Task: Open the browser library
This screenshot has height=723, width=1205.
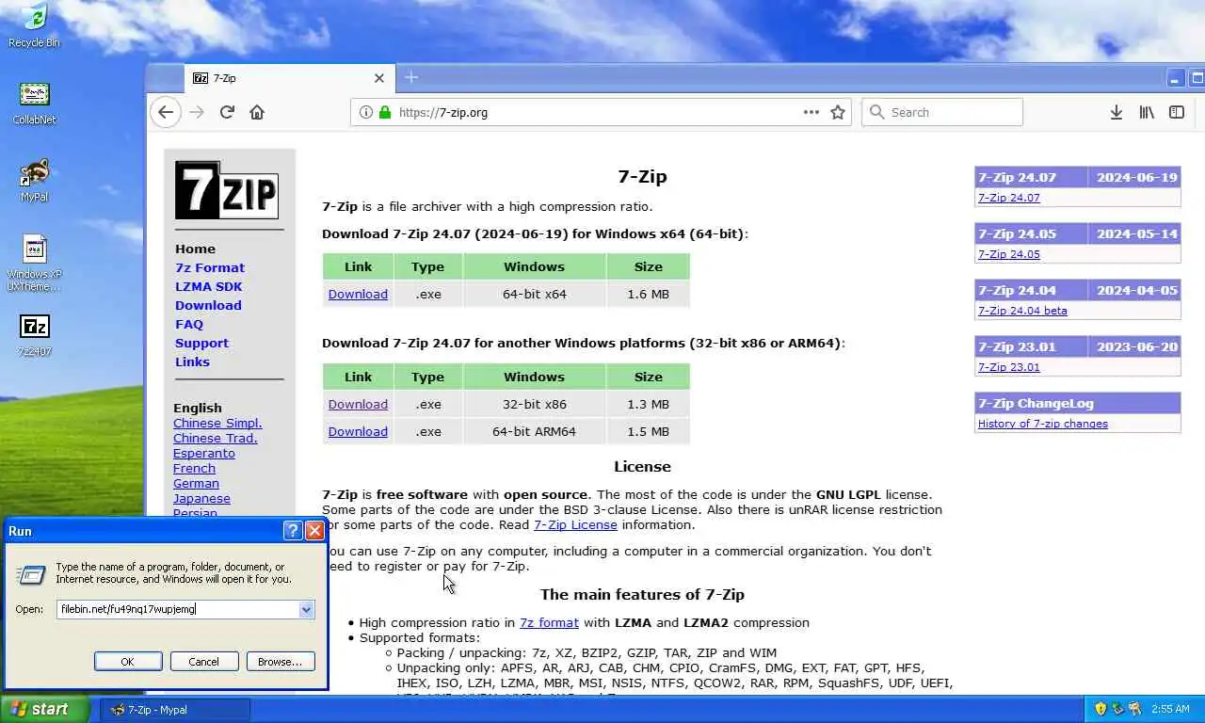Action: [x=1147, y=112]
